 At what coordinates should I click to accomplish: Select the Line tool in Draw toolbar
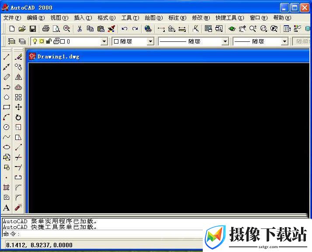7,57
